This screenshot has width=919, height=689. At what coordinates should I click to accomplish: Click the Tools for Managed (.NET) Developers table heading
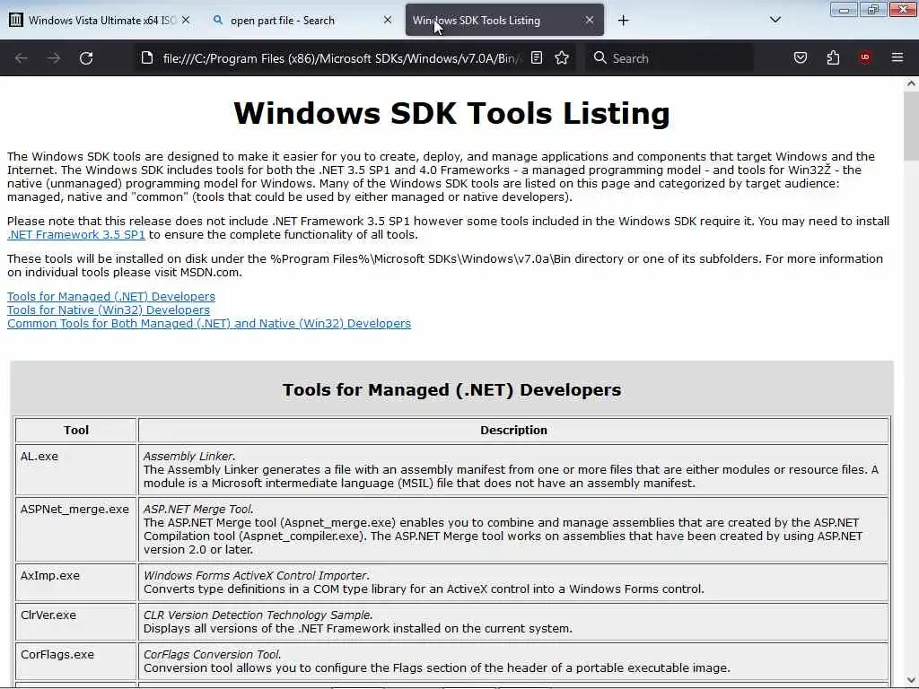[x=452, y=389]
